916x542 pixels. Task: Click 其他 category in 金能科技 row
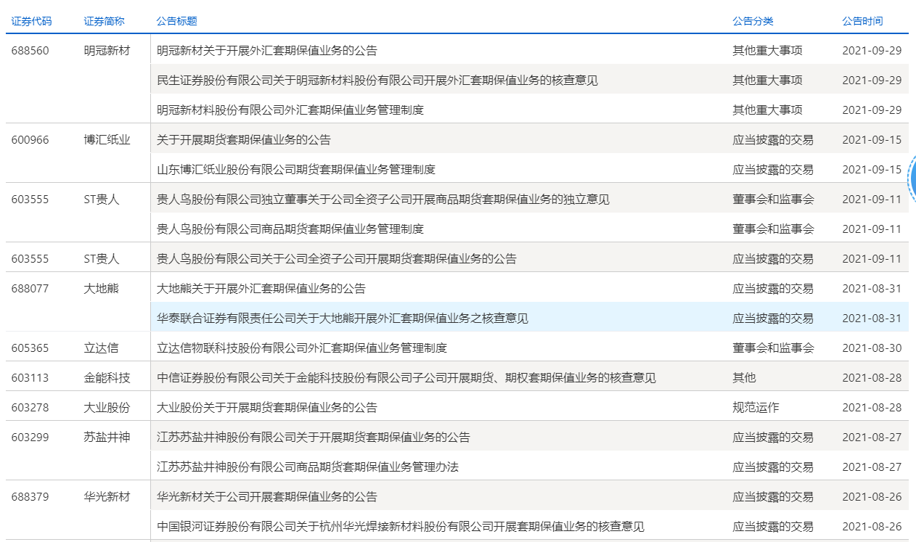point(745,378)
